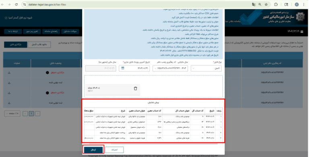Image resolution: width=309 pixels, height=157 pixels.
Task: Click the first row download icon
Action: coord(9,73)
